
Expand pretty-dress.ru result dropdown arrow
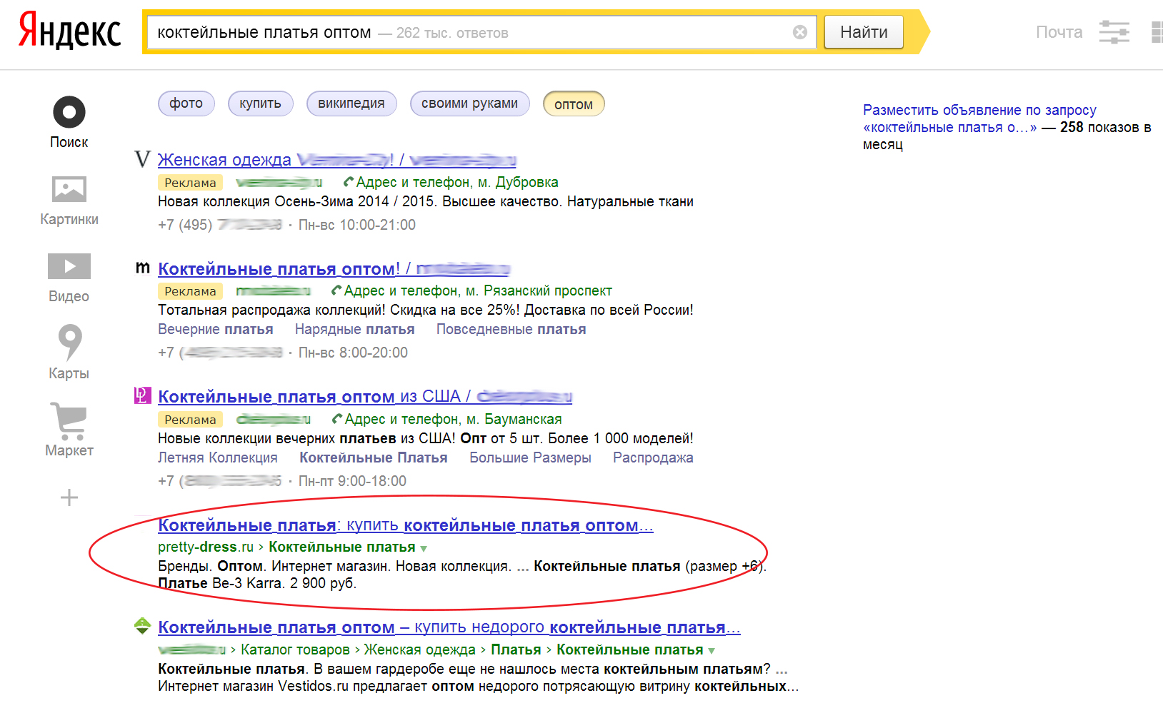click(x=424, y=549)
